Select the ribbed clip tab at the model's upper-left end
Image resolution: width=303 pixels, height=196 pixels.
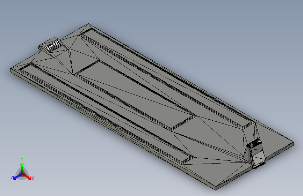52,46
